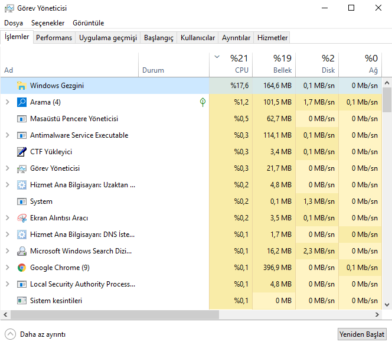Viewport: 392px width, 348px height.
Task: Click the horizontal scrollbar thumb
Action: [115, 315]
